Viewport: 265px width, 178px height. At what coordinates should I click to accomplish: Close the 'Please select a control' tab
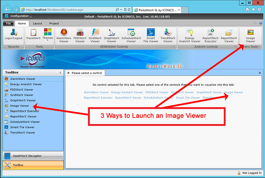68,73
